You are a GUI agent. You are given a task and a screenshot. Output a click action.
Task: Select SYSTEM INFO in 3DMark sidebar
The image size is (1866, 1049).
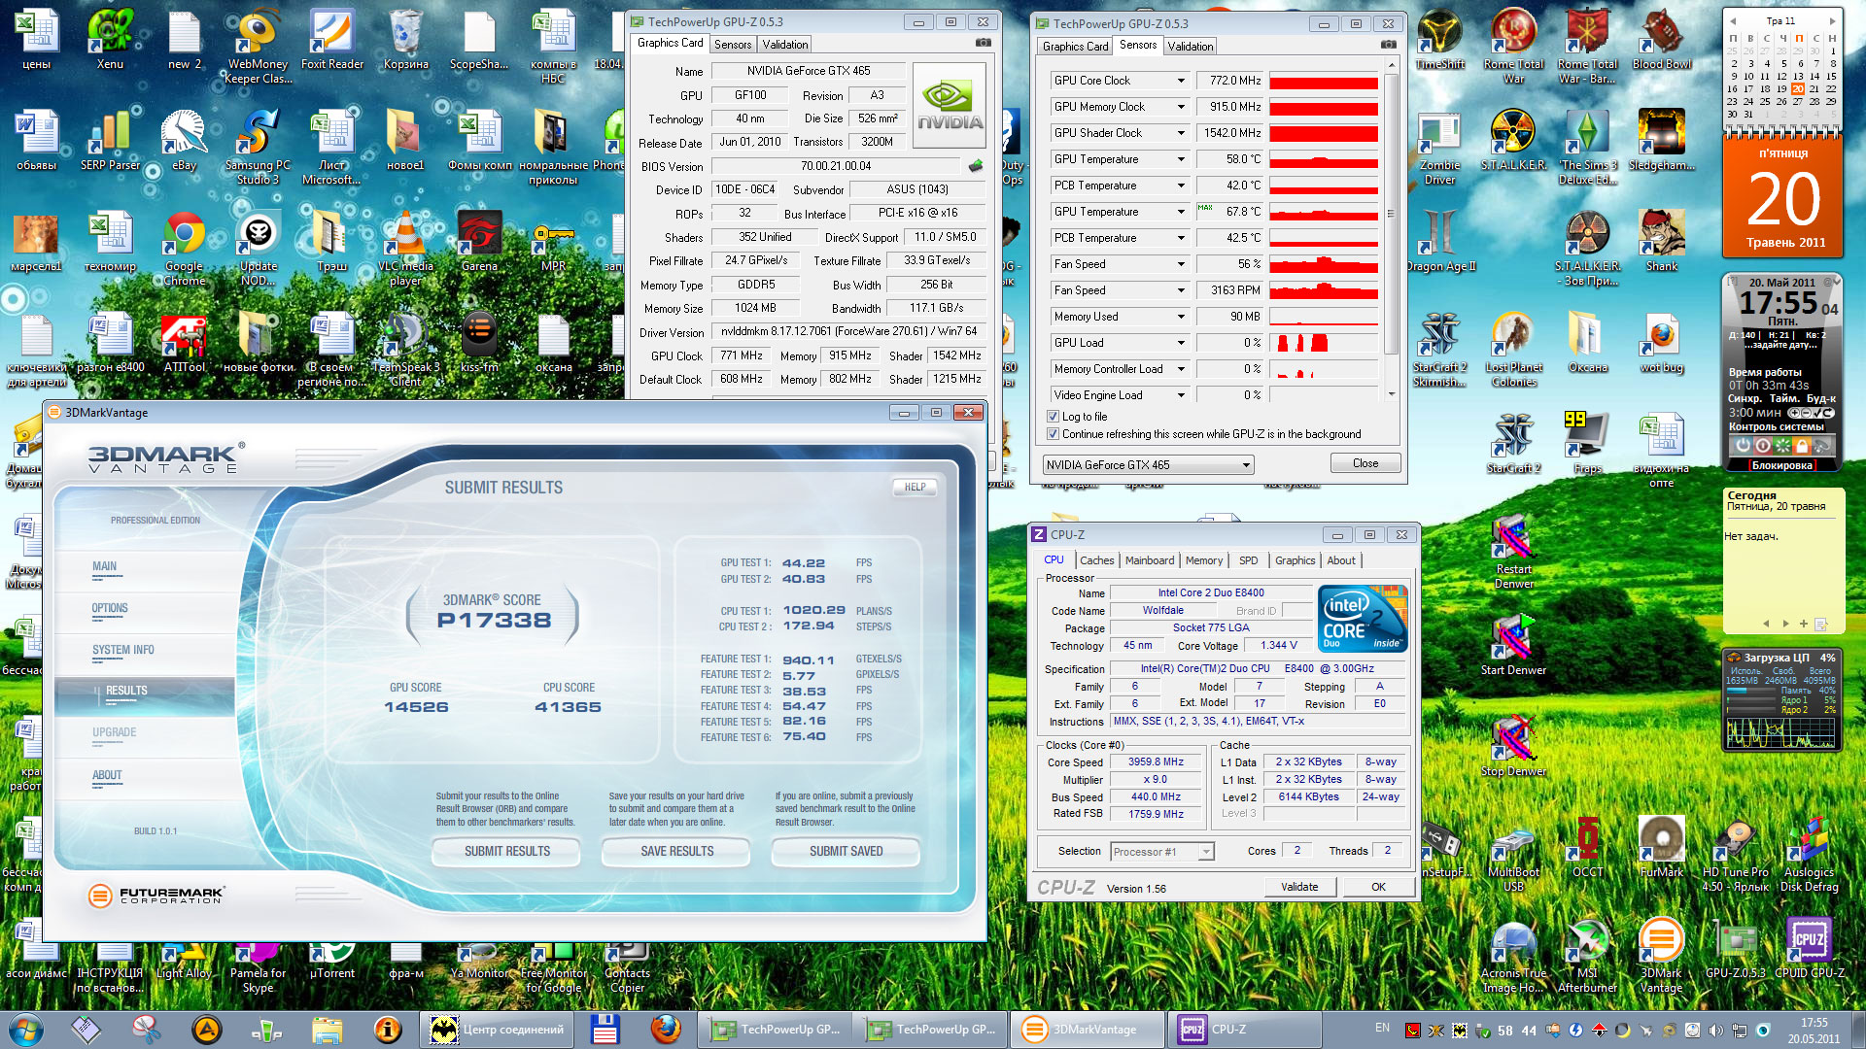tap(123, 650)
